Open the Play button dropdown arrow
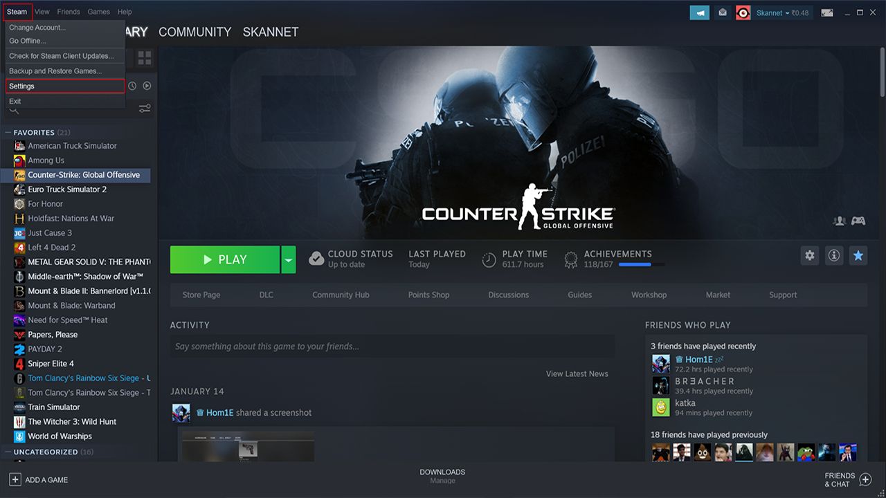 tap(288, 259)
